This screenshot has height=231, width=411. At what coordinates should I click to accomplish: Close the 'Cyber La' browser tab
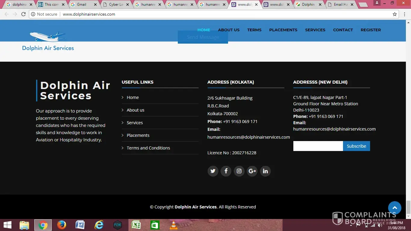click(x=128, y=5)
